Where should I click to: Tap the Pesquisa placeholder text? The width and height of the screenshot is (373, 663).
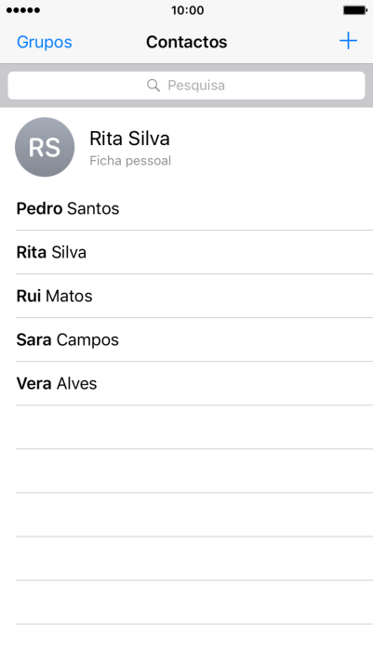pos(196,86)
